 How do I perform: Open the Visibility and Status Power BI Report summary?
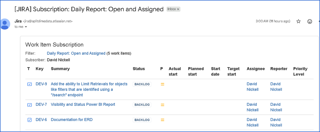click(83, 104)
